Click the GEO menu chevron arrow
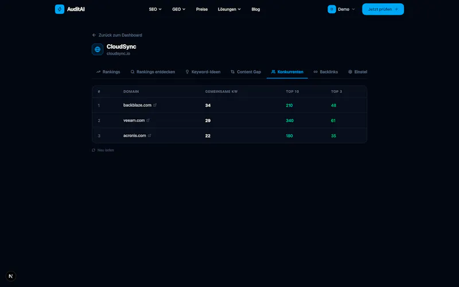This screenshot has width=459, height=287. (x=184, y=9)
